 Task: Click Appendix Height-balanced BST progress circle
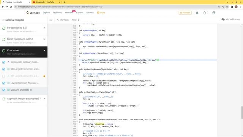(x=4, y=99)
